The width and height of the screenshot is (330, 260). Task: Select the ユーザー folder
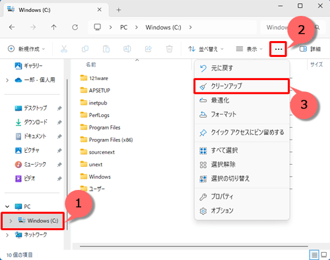pos(92,189)
